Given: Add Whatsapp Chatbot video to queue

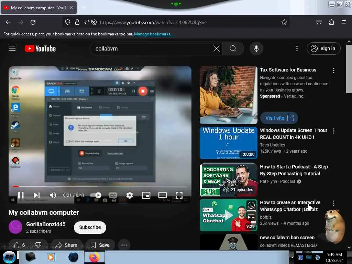Looking at the screenshot, I should coord(251,217).
